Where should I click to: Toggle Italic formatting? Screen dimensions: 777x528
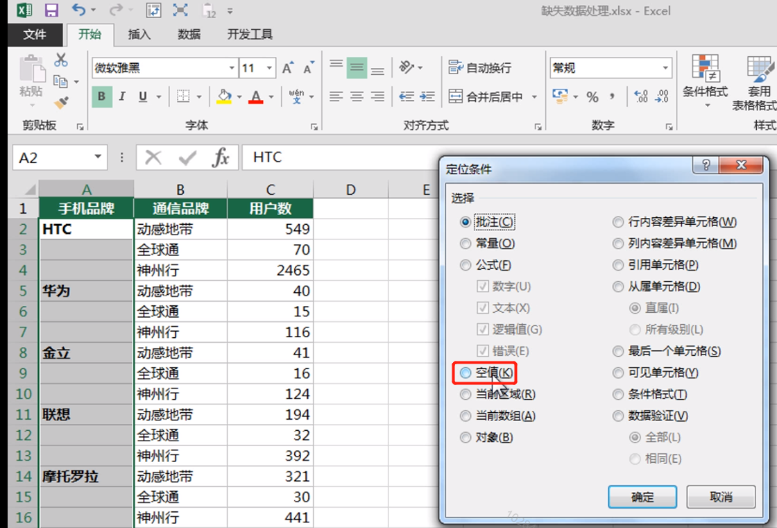(x=122, y=96)
